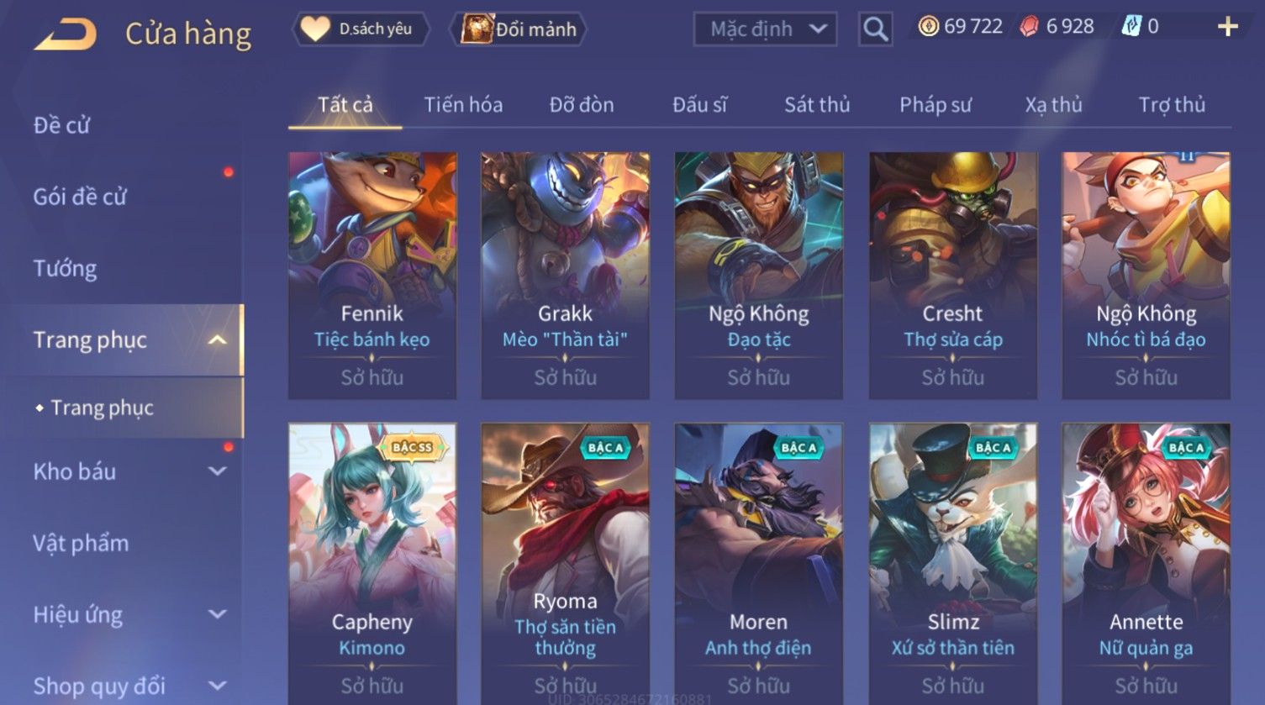The height and width of the screenshot is (705, 1265).
Task: Tap the back arrow icon
Action: [65, 34]
